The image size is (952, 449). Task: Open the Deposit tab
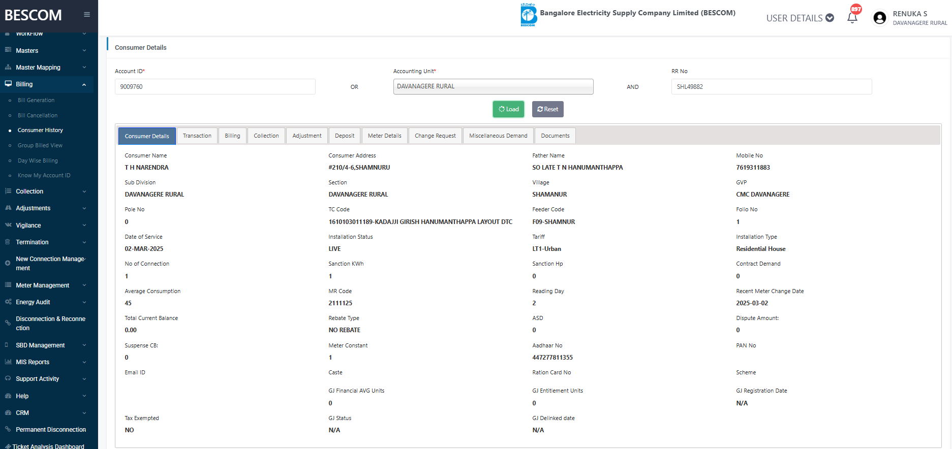click(x=345, y=136)
